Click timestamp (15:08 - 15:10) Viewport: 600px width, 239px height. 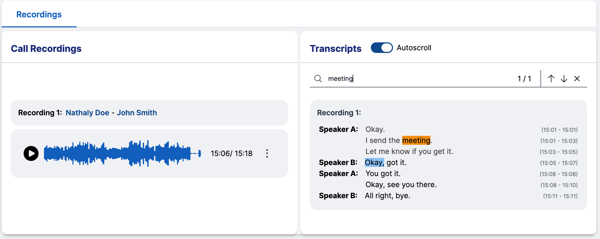pos(559,185)
